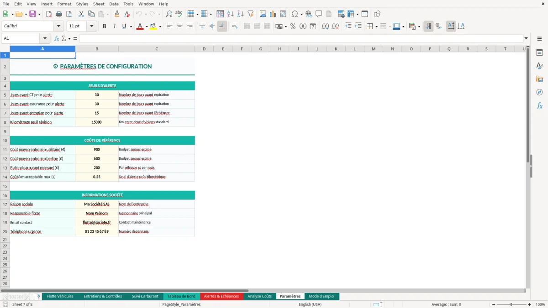This screenshot has height=308, width=548.
Task: Delete a decimal place
Action: pyautogui.click(x=336, y=26)
